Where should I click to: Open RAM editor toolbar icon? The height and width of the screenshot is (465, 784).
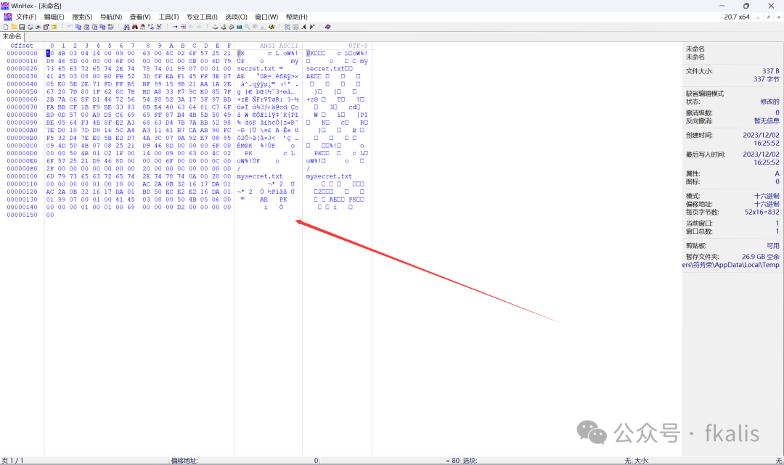[239, 27]
